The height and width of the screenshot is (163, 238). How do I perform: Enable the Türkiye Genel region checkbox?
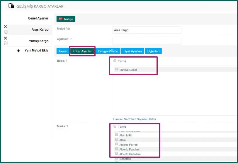click(116, 70)
